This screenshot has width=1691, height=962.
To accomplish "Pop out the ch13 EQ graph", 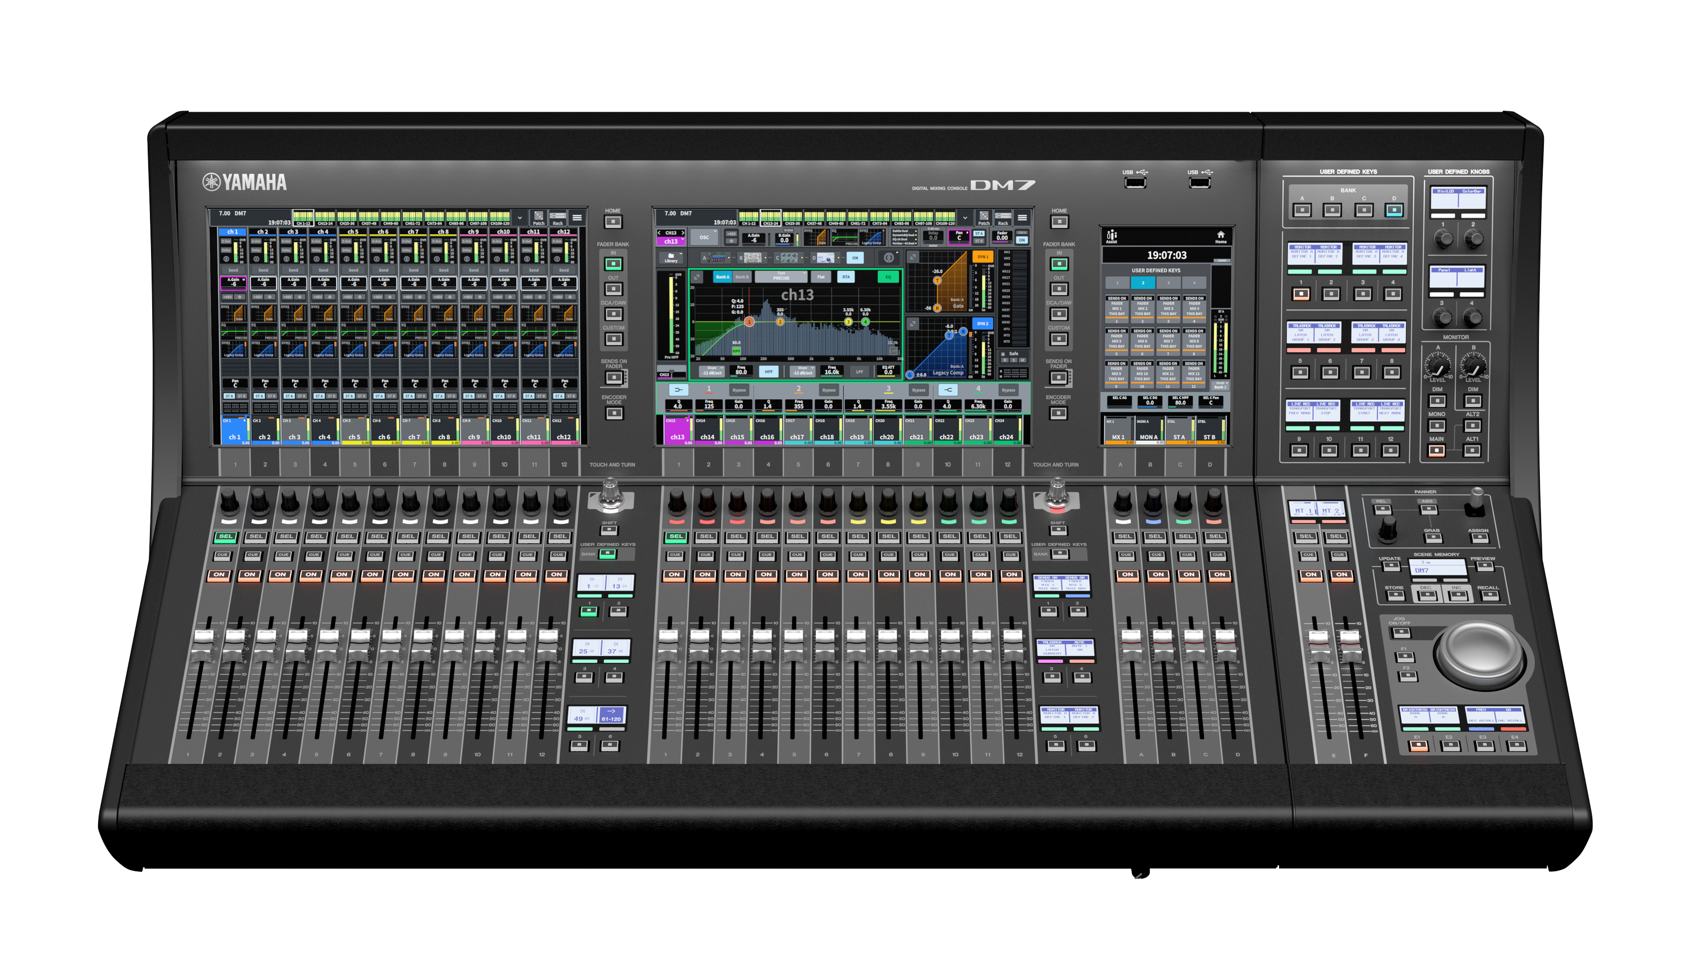I will pyautogui.click(x=697, y=277).
